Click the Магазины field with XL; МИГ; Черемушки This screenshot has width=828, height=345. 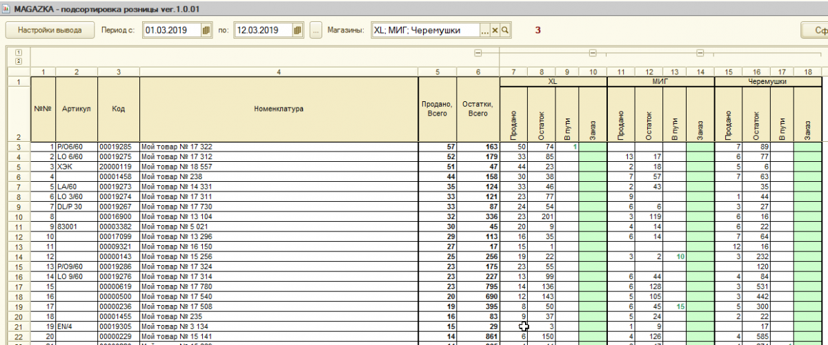tap(425, 30)
